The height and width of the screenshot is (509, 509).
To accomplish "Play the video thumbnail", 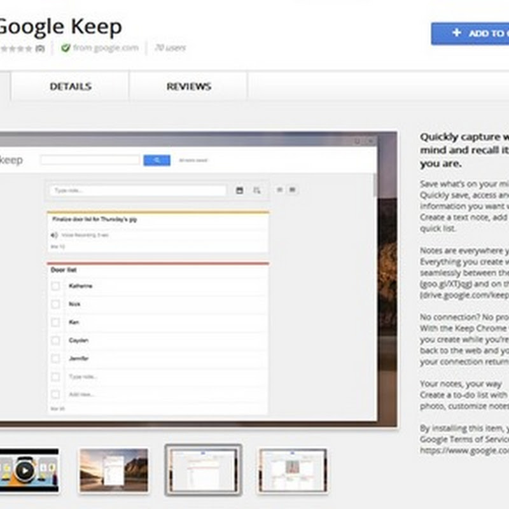I will click(25, 470).
